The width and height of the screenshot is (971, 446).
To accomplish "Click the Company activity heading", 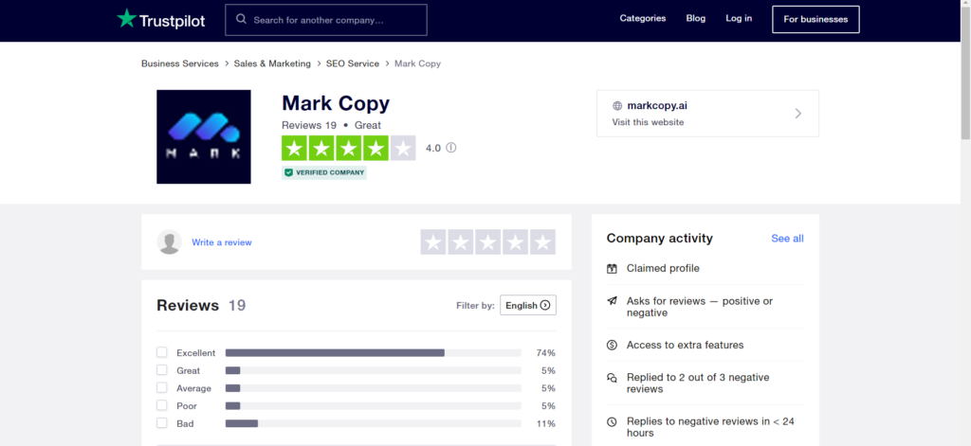I will click(660, 239).
